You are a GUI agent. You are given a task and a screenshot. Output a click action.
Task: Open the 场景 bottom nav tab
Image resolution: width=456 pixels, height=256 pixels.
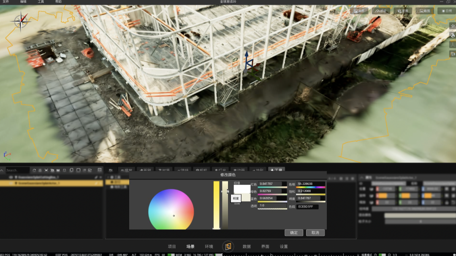(x=190, y=246)
